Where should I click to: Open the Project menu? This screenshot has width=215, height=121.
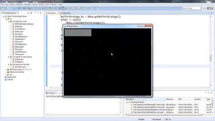(x=41, y=4)
